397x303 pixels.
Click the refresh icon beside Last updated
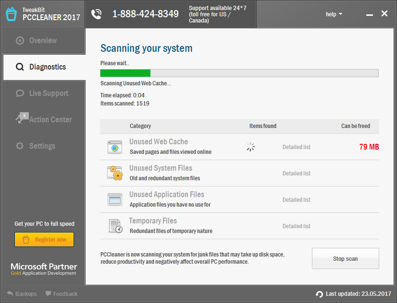319,294
